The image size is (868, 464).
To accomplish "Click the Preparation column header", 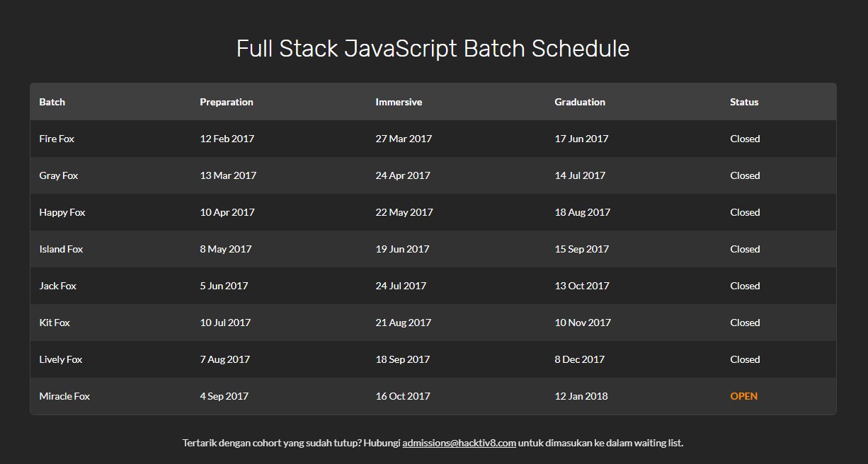I will point(227,102).
